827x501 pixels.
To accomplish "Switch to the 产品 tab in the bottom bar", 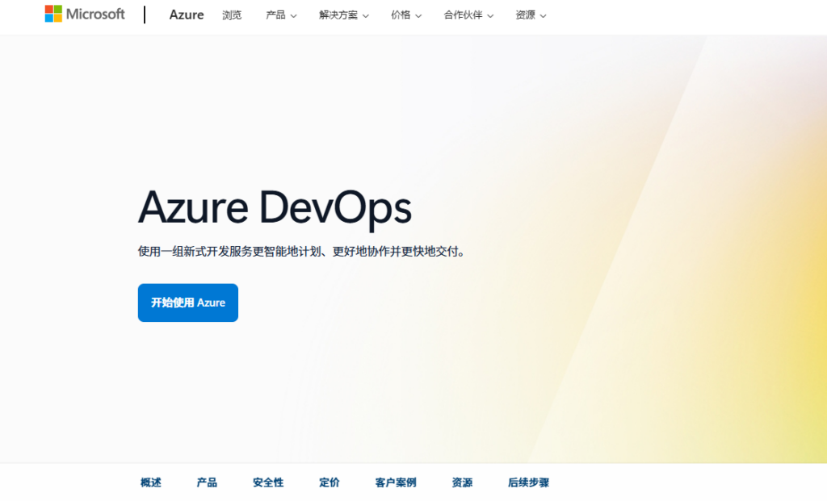I will (x=207, y=482).
